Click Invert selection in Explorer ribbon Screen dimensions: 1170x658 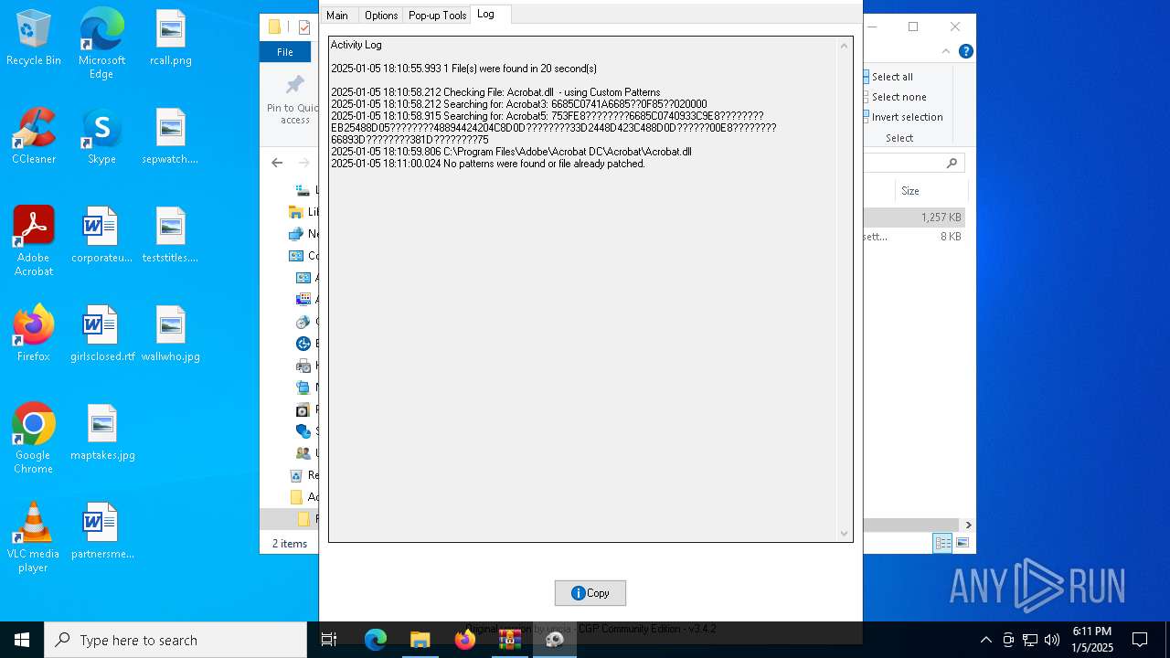[901, 117]
